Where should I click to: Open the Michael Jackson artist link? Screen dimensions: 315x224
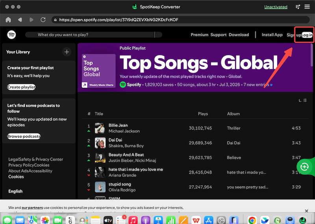pos(124,131)
